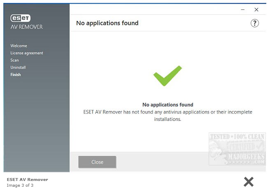This screenshot has width=270, height=190.
Task: Close the window with the title bar X
Action: point(256,9)
